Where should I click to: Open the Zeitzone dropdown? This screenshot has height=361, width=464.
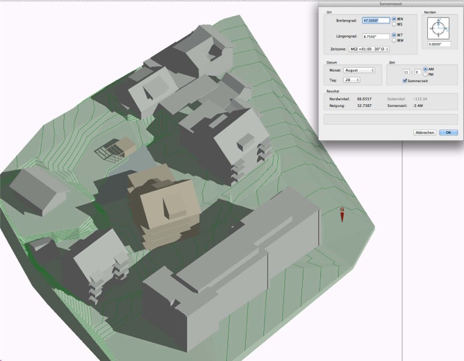click(369, 49)
